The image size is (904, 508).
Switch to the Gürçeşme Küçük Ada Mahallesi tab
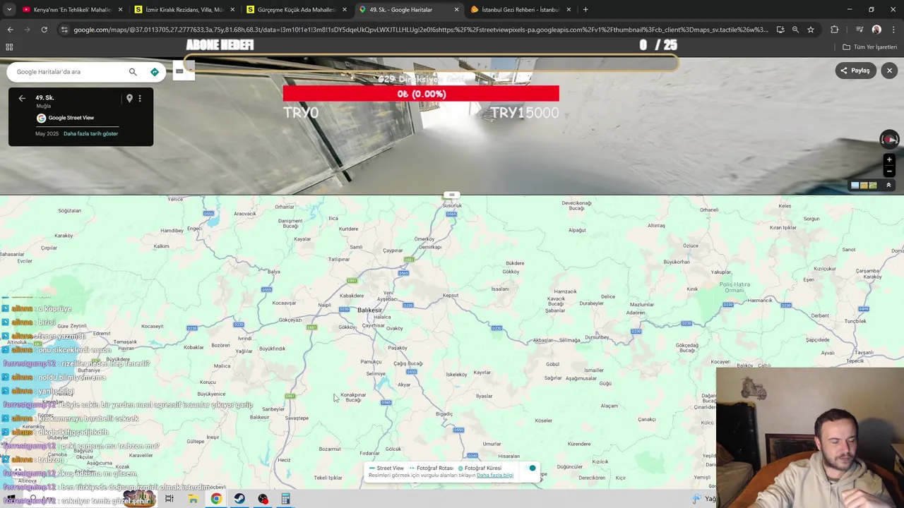point(295,10)
